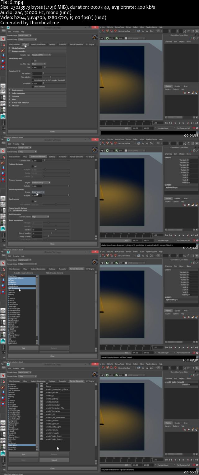
Task: Enable Lock threshold to DMC sampler threshold
Action: point(33,80)
